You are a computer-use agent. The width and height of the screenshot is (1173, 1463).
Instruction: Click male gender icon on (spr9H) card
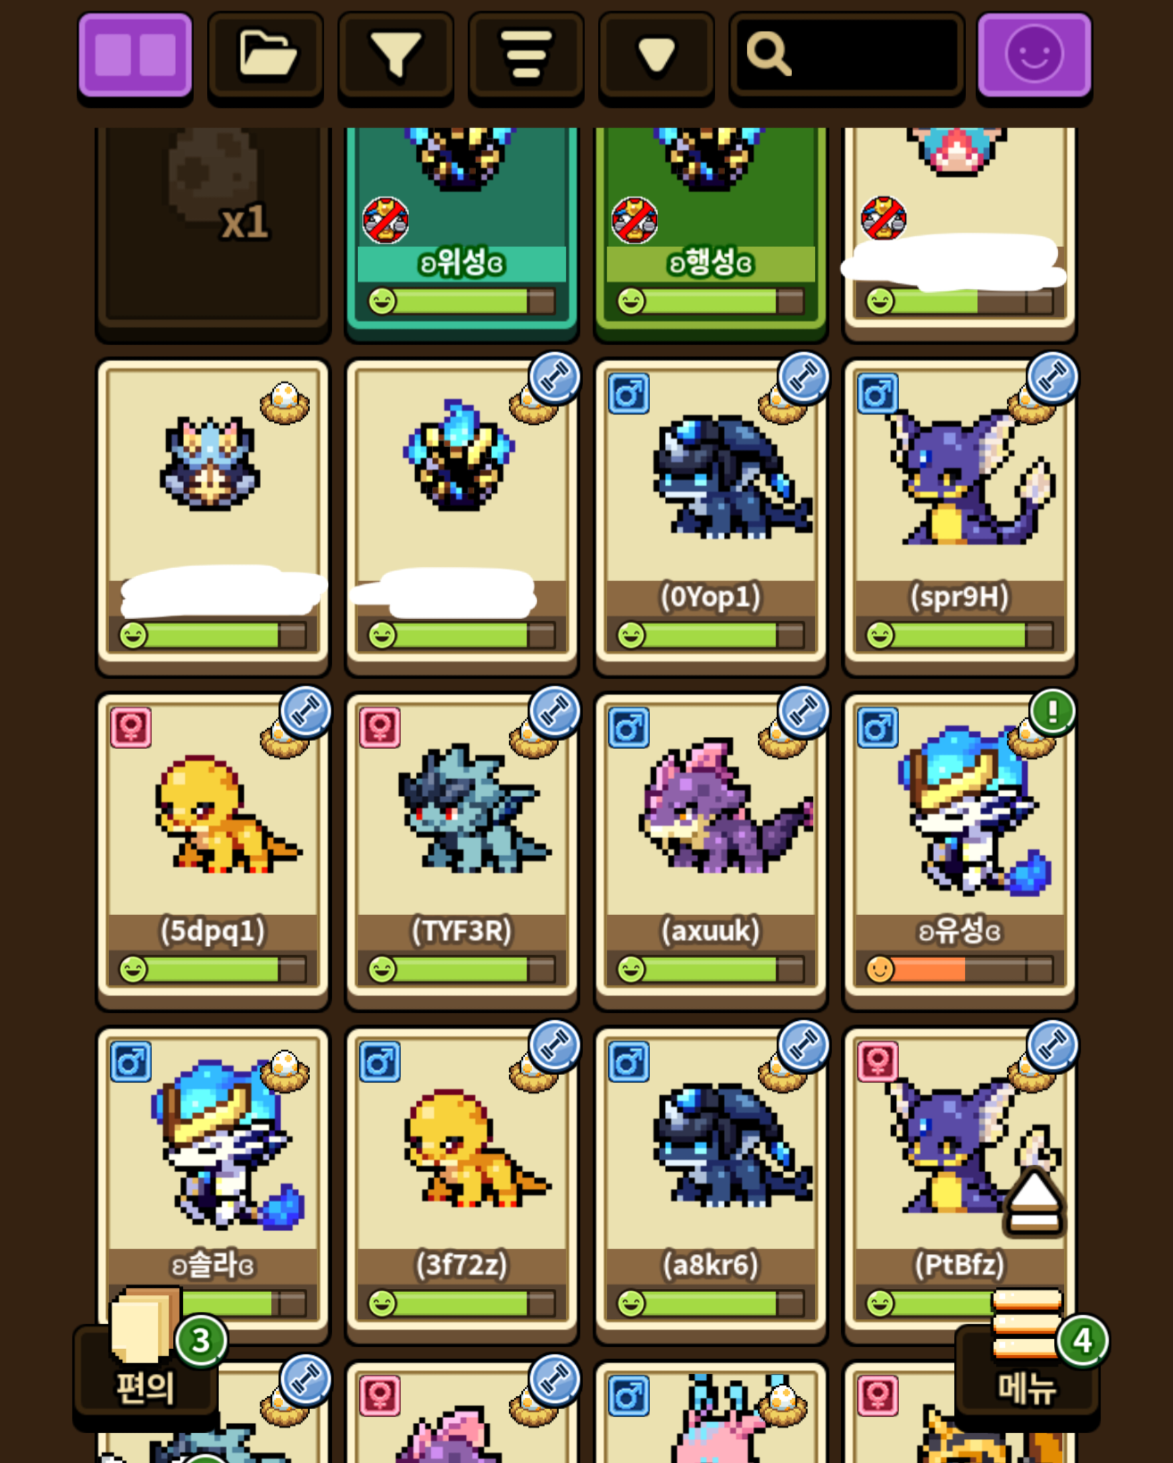pos(877,394)
